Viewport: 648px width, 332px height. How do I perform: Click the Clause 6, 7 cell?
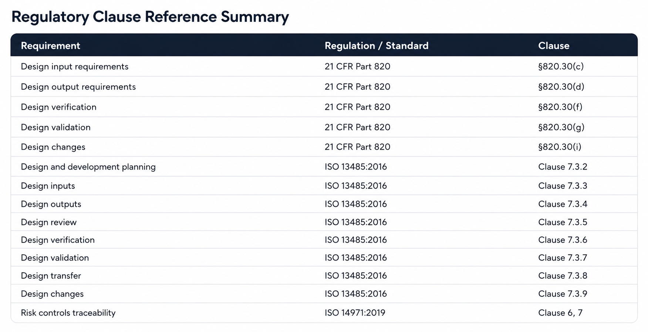pos(560,313)
